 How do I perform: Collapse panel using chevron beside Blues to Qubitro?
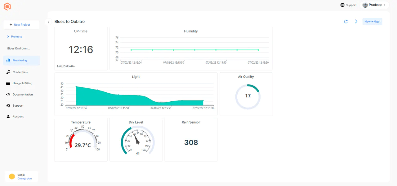click(48, 22)
